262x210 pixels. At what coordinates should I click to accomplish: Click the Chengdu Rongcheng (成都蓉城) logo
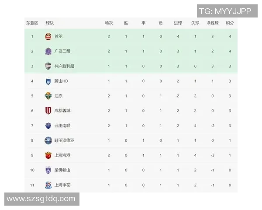point(48,111)
